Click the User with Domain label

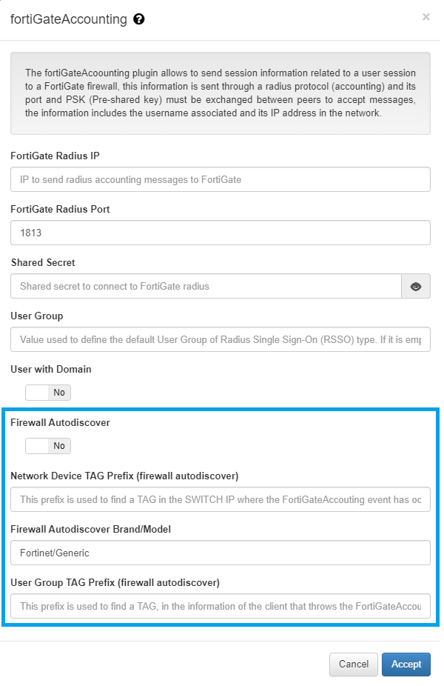point(51,369)
